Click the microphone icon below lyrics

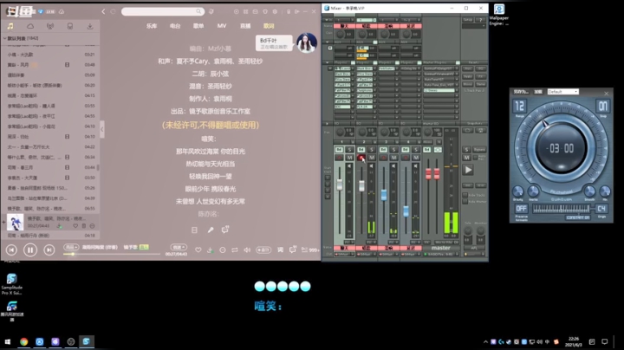click(211, 230)
